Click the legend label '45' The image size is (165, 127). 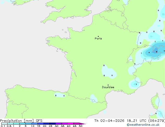point(75,126)
